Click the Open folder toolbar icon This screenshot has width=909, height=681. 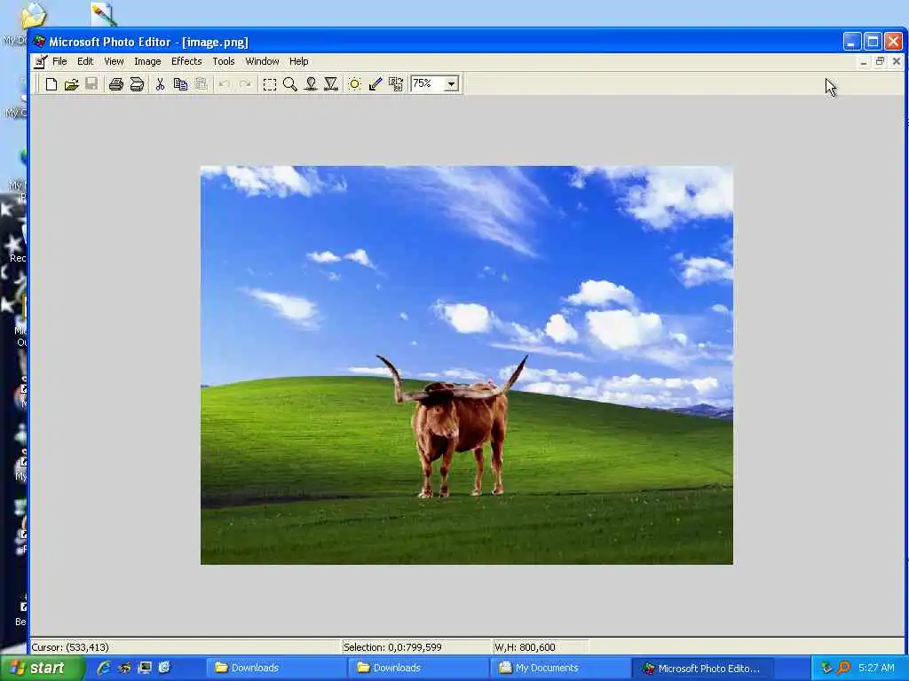pos(71,84)
